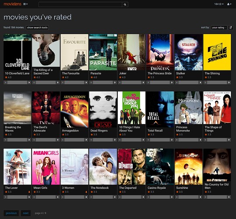Open 'No Country for Old Men' title link

217,186
